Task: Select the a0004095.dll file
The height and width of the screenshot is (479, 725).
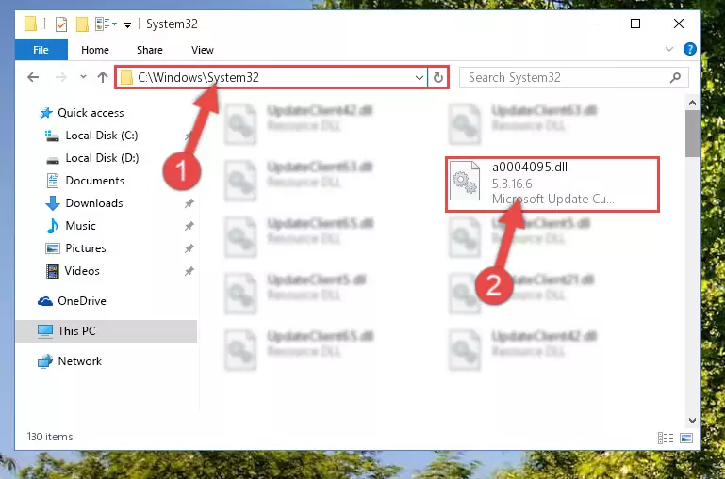Action: [552, 184]
